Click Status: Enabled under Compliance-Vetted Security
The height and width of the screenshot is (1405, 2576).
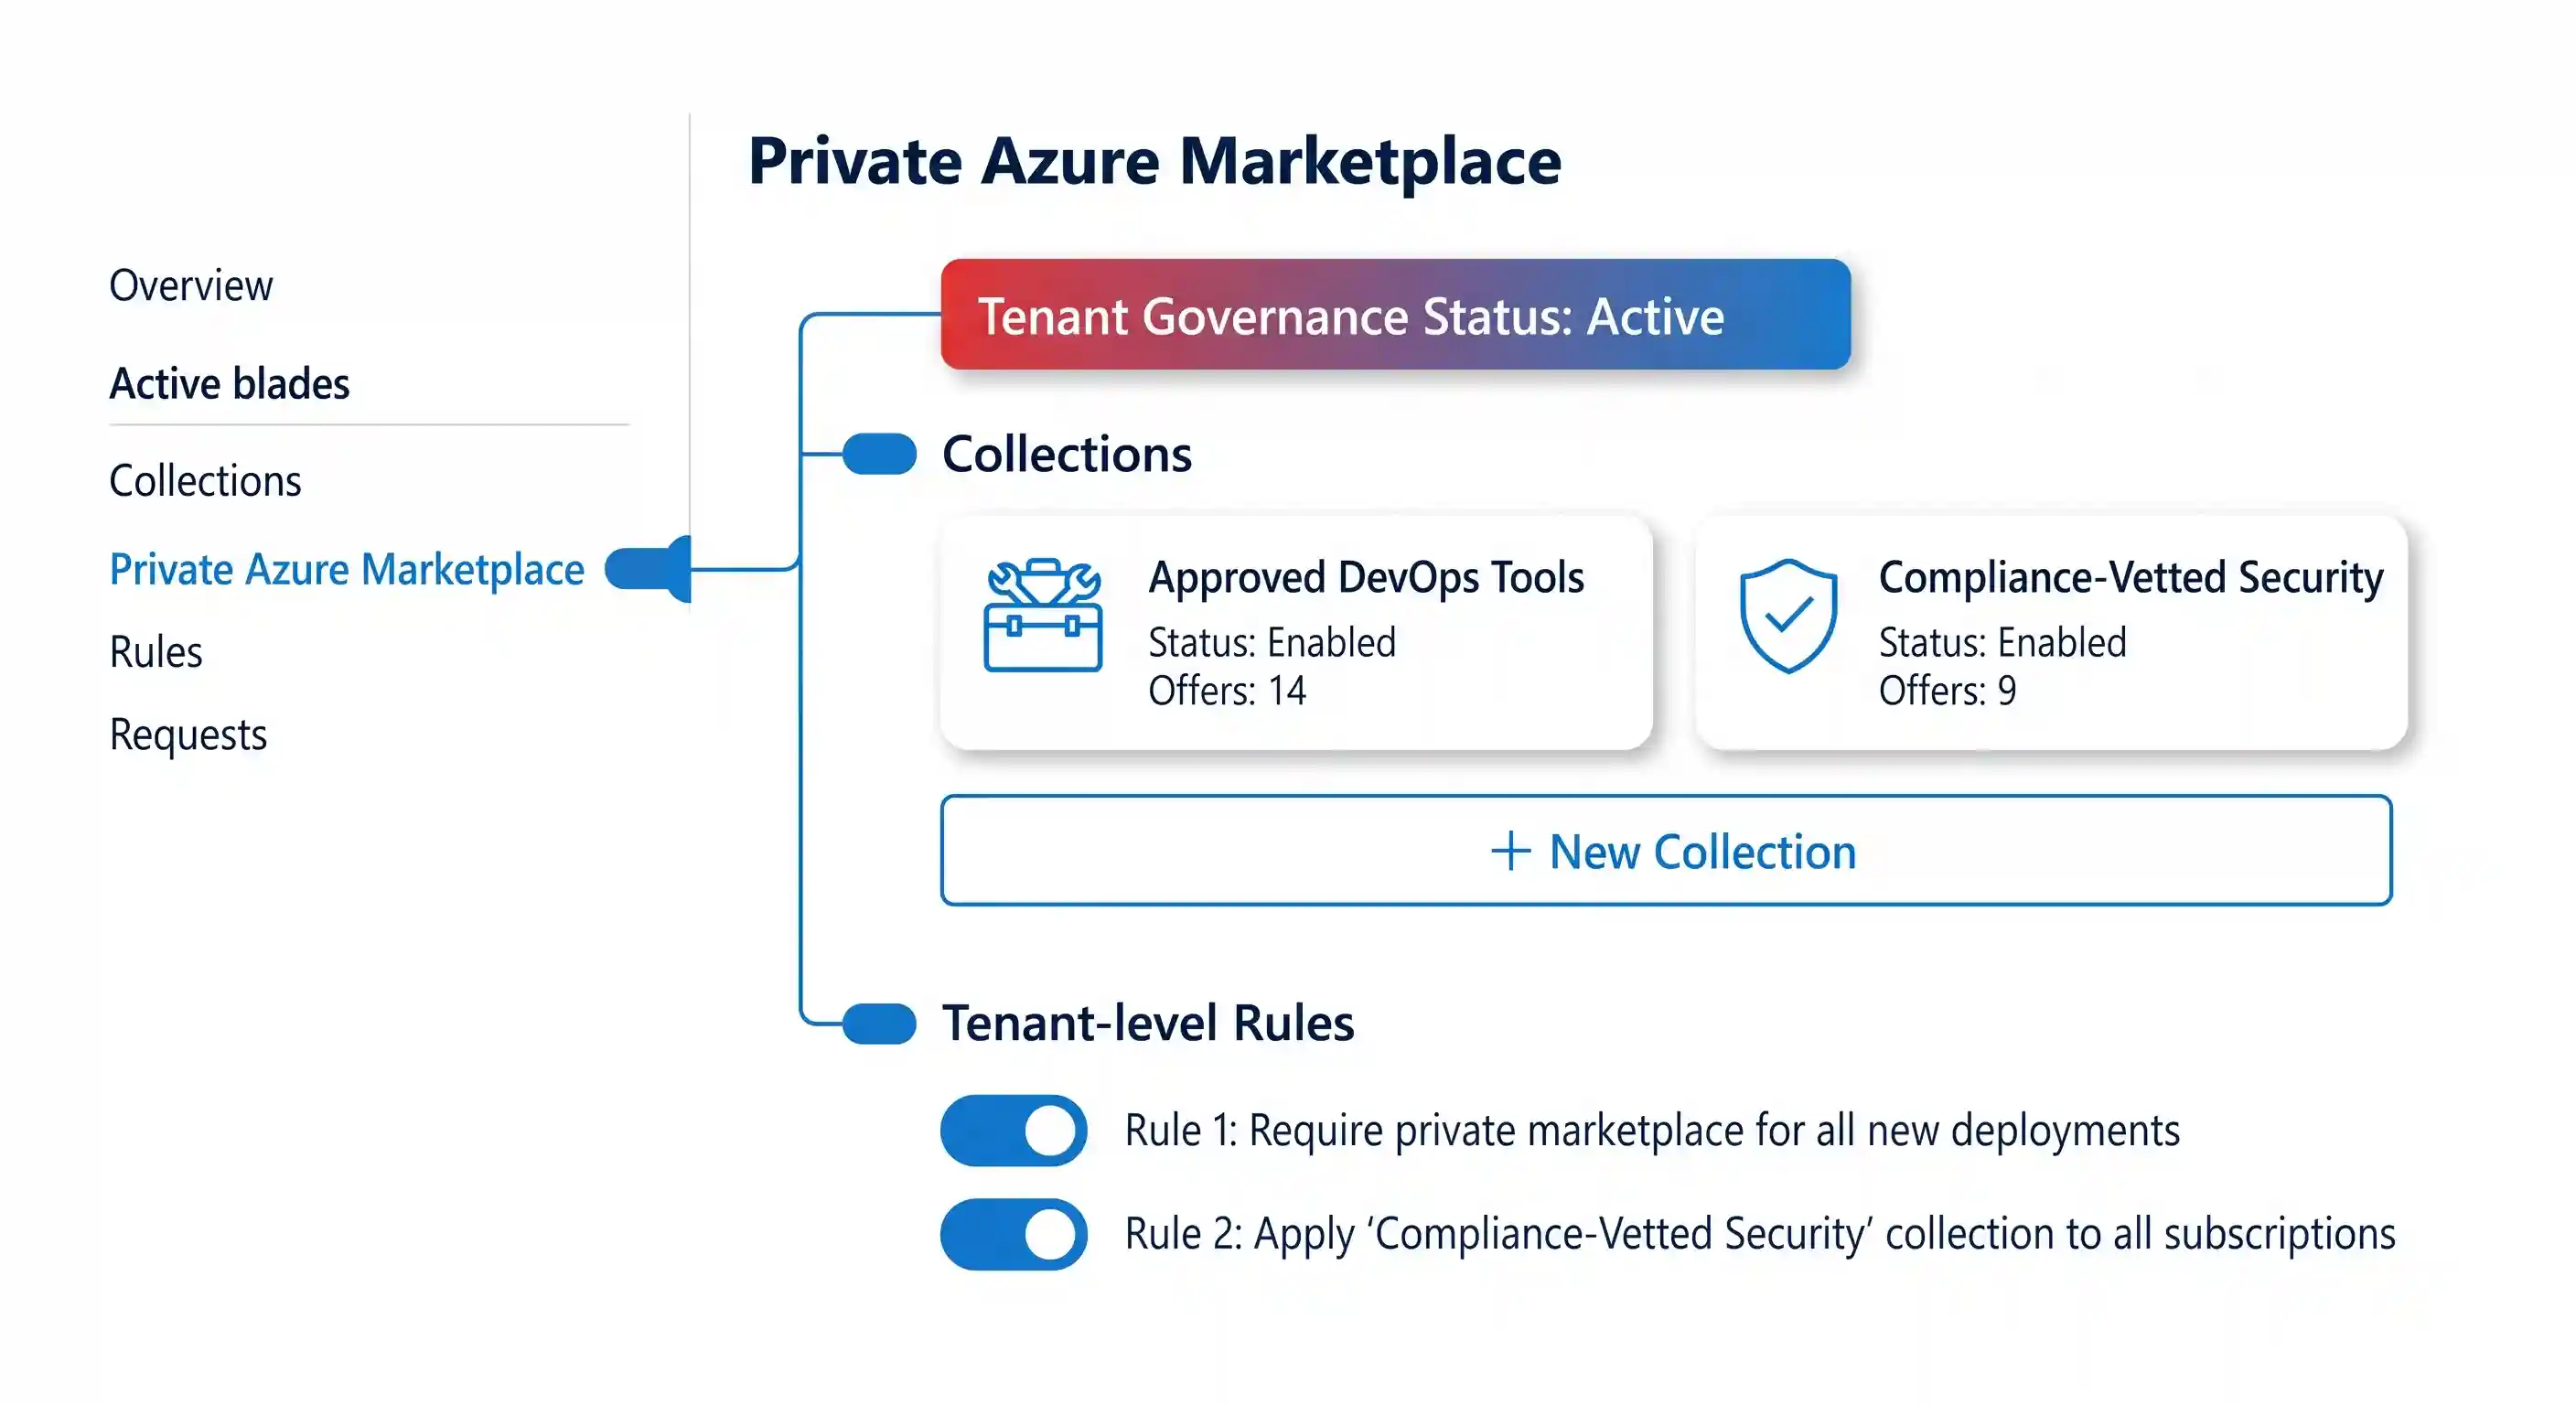[x=2002, y=642]
